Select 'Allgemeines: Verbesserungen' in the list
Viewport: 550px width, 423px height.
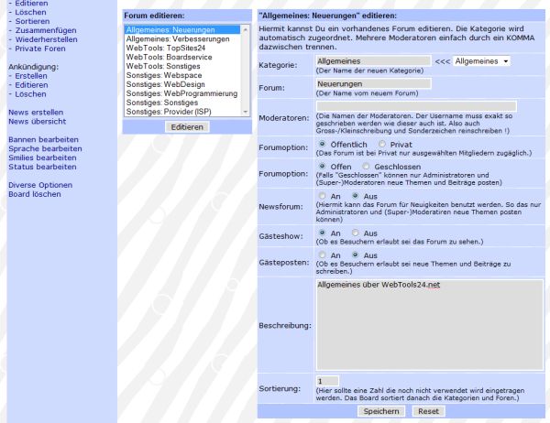[182, 38]
